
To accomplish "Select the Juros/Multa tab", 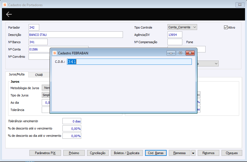I will pos(17,74).
